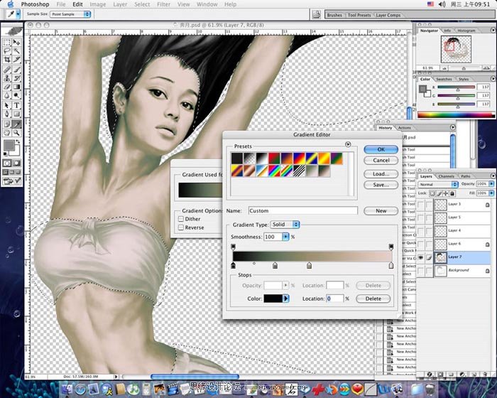
Task: Click the New gradient button
Action: pyautogui.click(x=381, y=211)
